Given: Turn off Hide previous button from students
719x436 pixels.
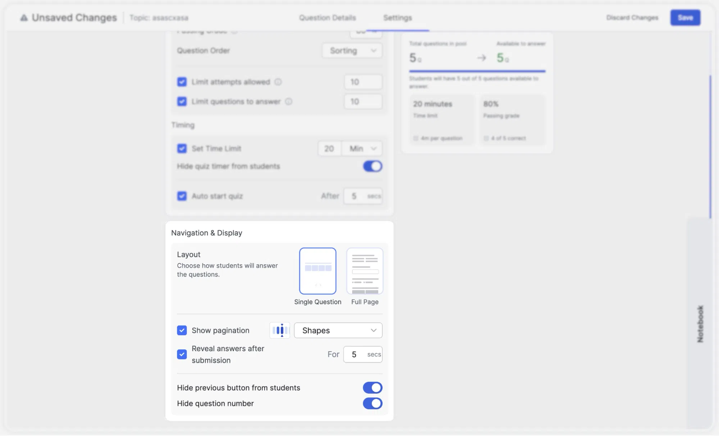Looking at the screenshot, I should point(373,388).
